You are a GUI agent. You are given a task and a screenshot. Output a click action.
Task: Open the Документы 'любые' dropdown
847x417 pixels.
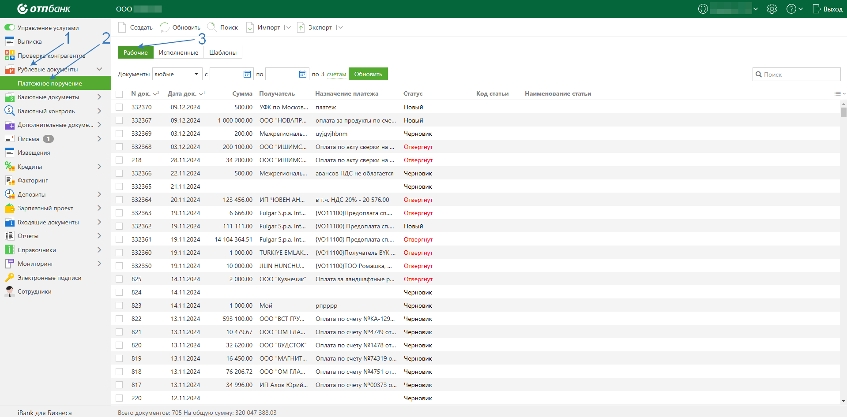coord(177,74)
